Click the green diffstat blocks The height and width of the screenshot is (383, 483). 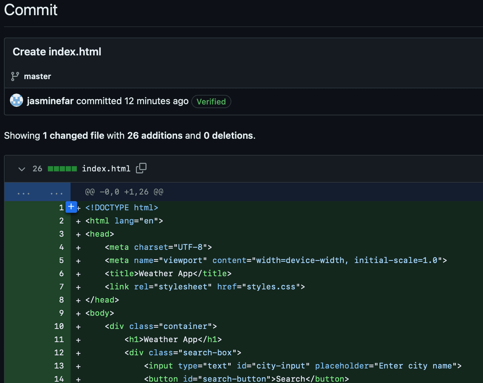[x=62, y=169]
